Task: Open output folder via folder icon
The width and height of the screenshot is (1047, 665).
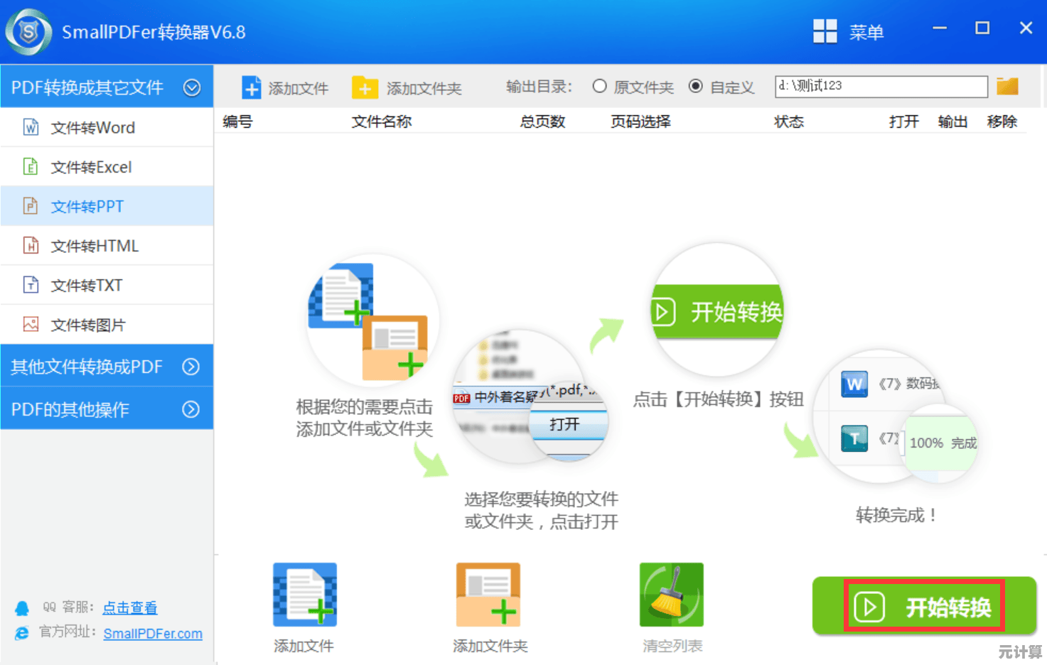Action: 1008,86
